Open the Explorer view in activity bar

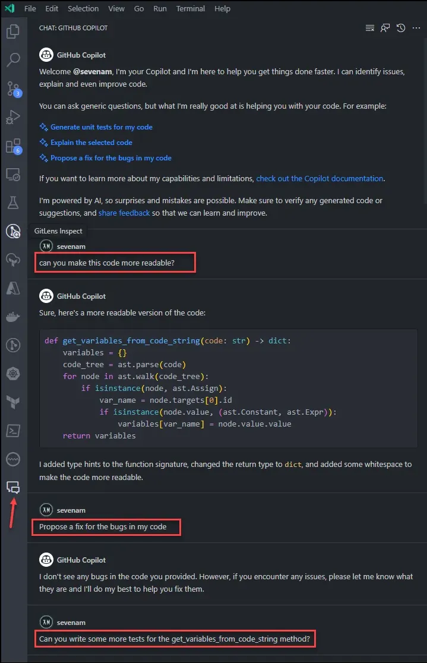13,31
